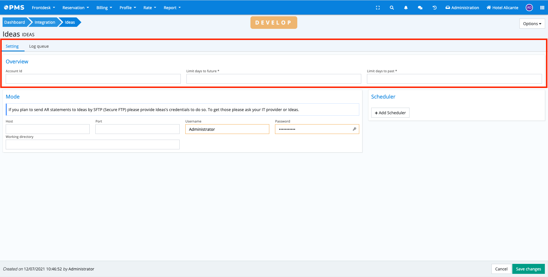Click the key icon in Password field

(x=354, y=129)
